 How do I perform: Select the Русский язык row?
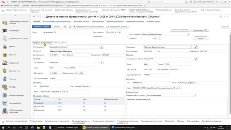[79, 107]
